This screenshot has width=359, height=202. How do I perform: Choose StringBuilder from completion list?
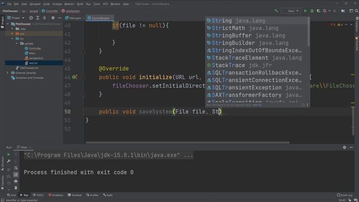256,43
